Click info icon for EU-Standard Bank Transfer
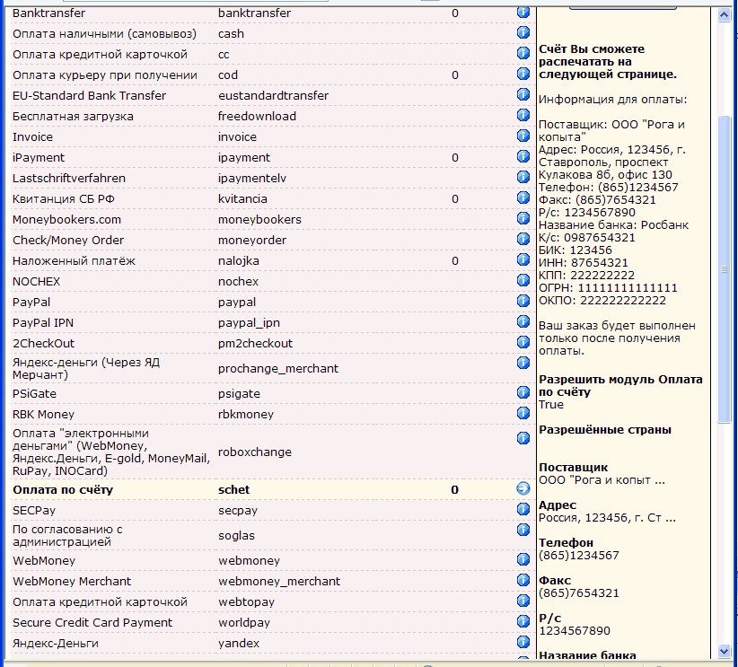Screen dimensions: 738x667 tap(523, 94)
